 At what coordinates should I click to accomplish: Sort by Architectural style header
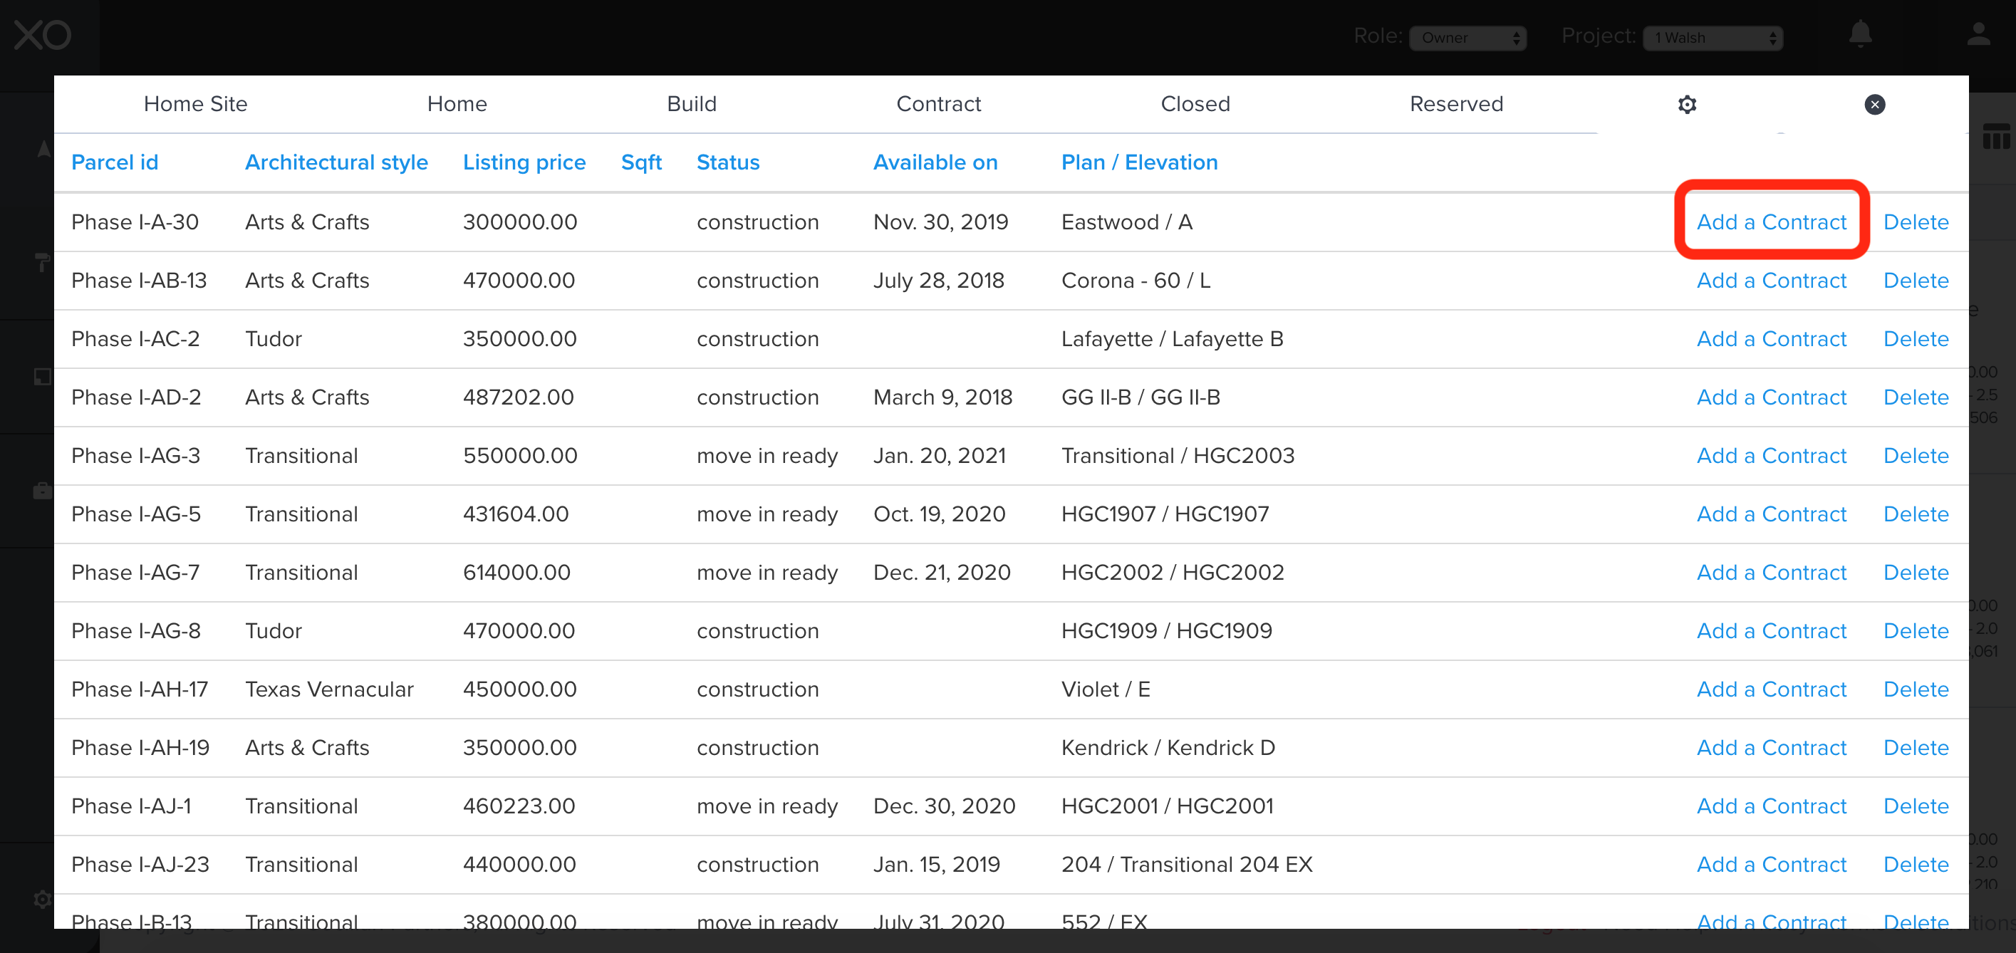[x=336, y=162]
